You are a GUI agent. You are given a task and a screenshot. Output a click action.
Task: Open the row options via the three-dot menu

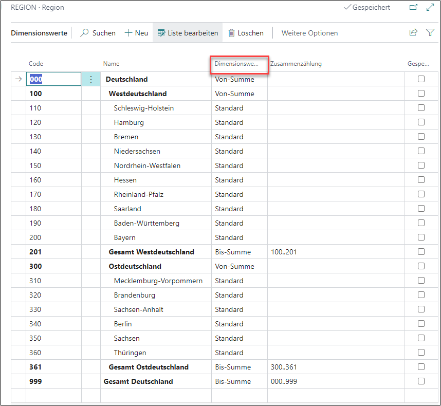point(90,79)
